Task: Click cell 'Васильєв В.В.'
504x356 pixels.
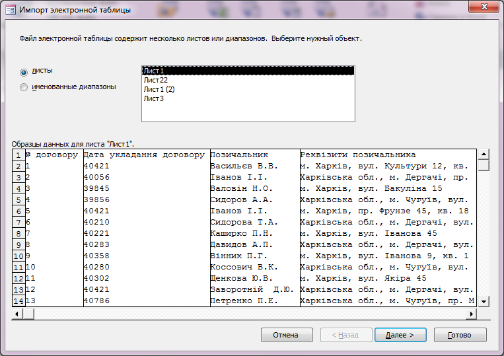Action: pyautogui.click(x=255, y=166)
